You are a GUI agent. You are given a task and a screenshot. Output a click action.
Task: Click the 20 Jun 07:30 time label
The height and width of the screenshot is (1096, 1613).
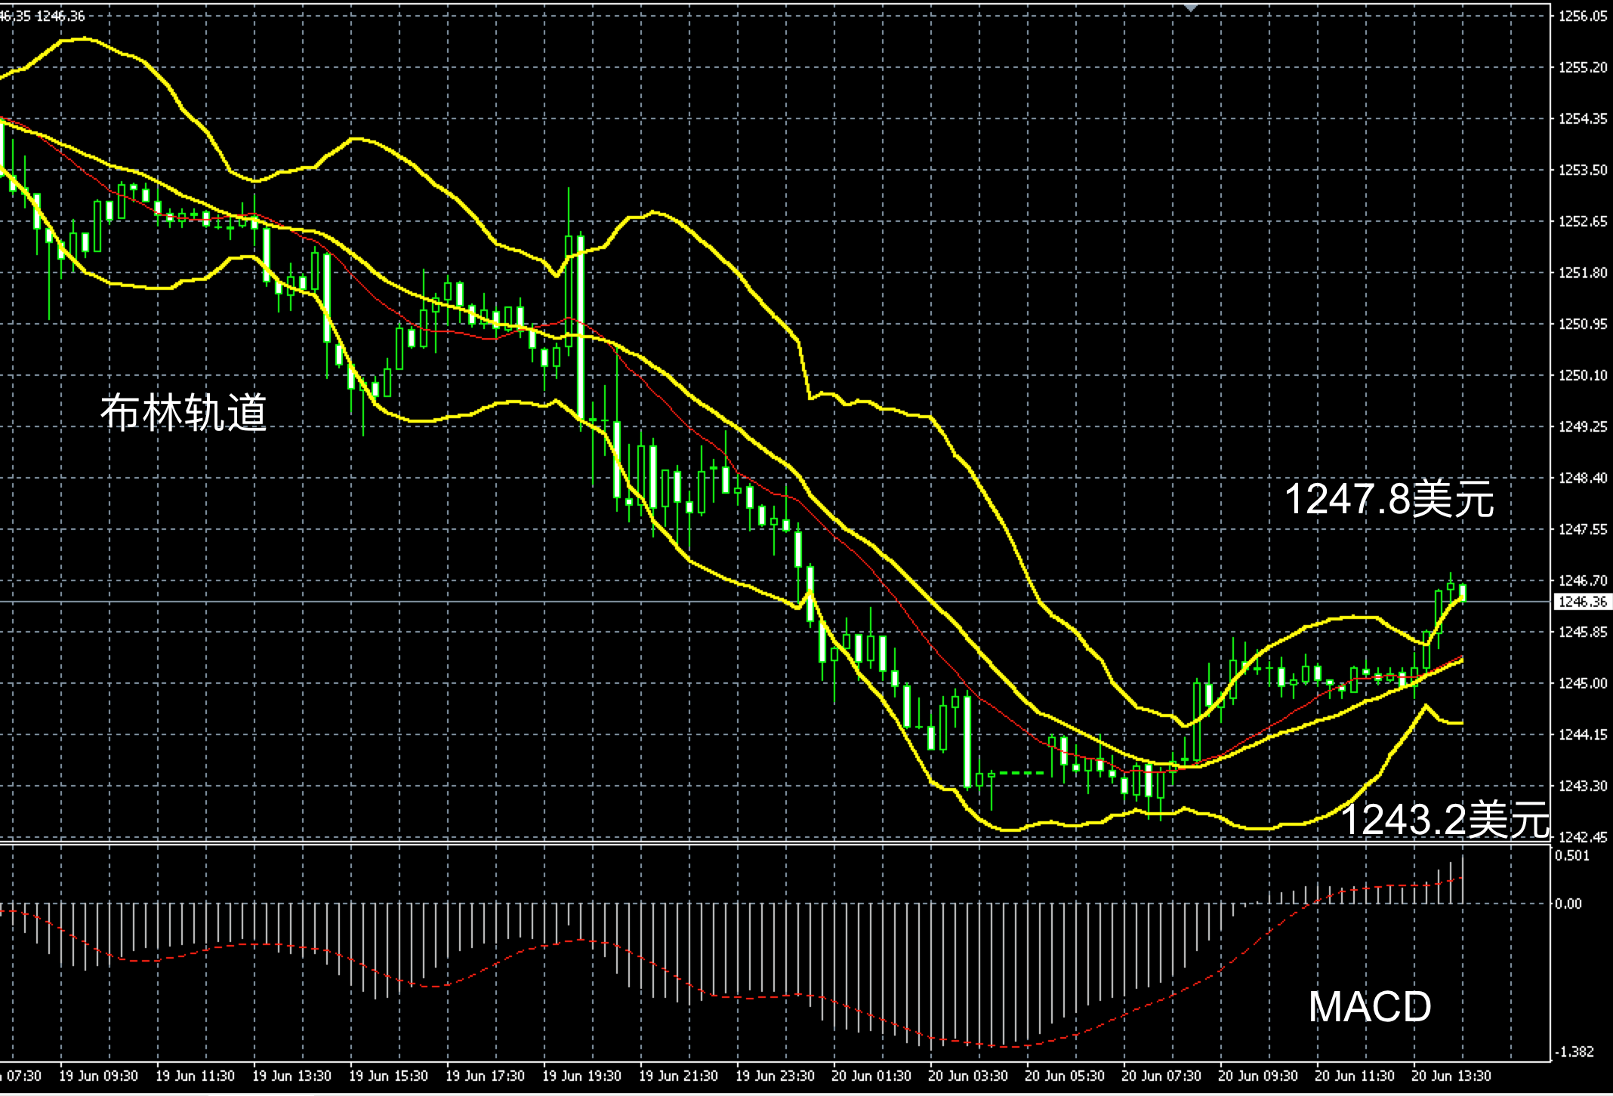pos(1161,1076)
